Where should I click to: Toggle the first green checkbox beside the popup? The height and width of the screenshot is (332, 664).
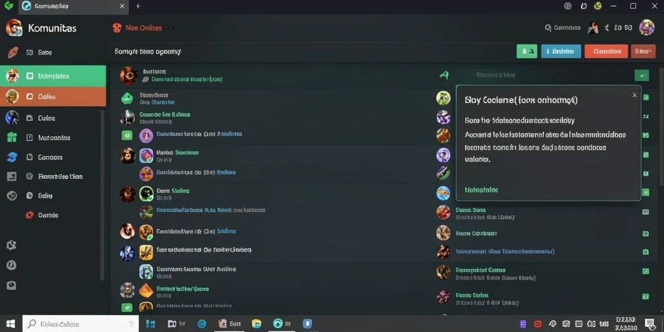pyautogui.click(x=646, y=97)
